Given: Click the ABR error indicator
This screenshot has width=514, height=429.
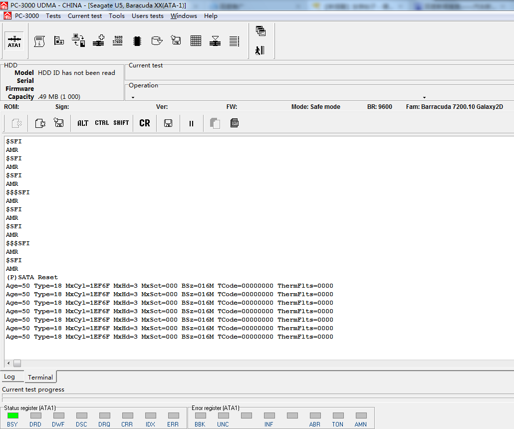Looking at the screenshot, I should (315, 416).
